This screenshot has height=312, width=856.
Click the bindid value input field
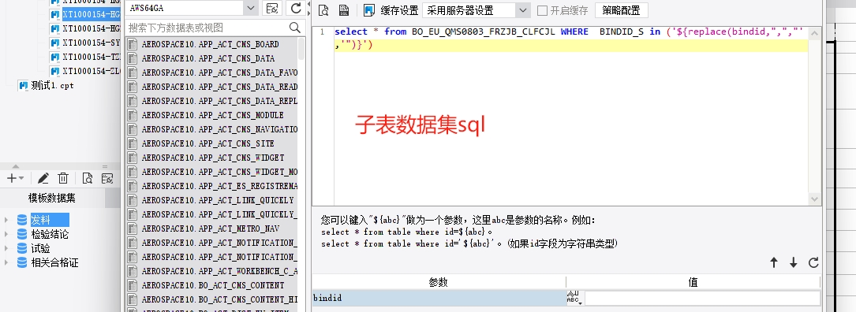tap(702, 298)
